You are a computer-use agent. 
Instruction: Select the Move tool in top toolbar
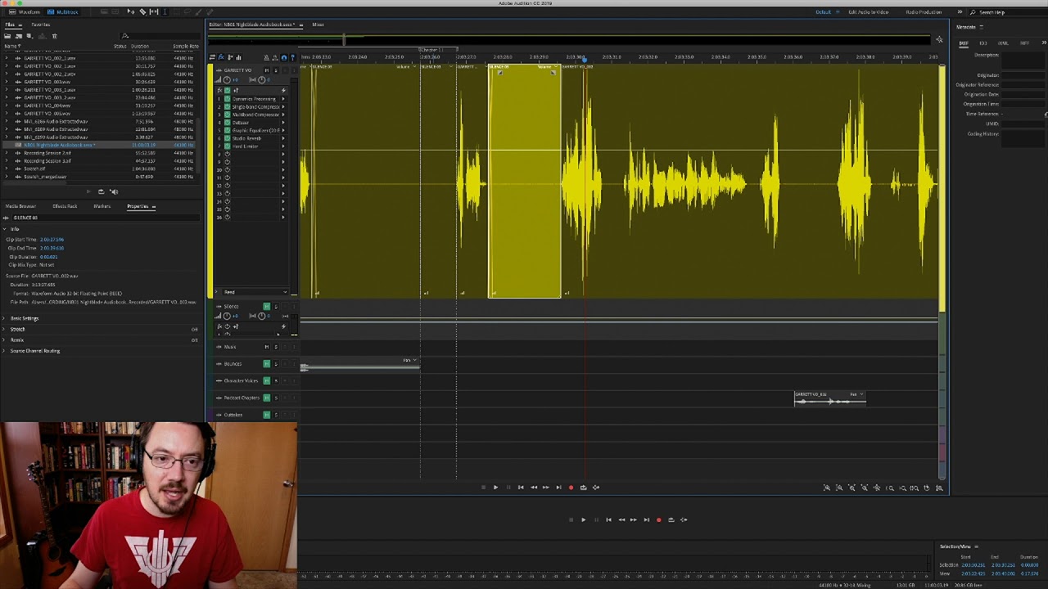point(131,11)
